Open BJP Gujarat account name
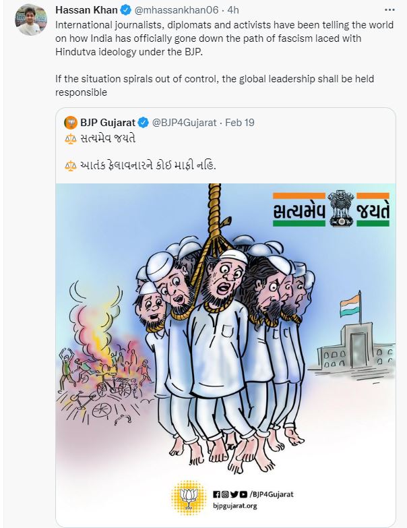 pos(108,123)
